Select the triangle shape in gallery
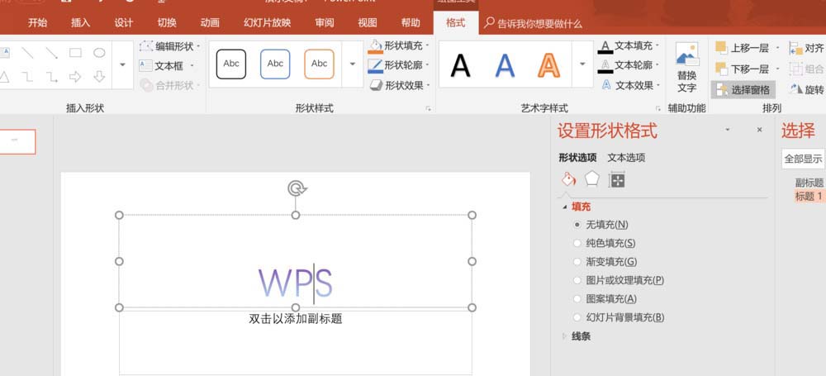 [x=3, y=77]
